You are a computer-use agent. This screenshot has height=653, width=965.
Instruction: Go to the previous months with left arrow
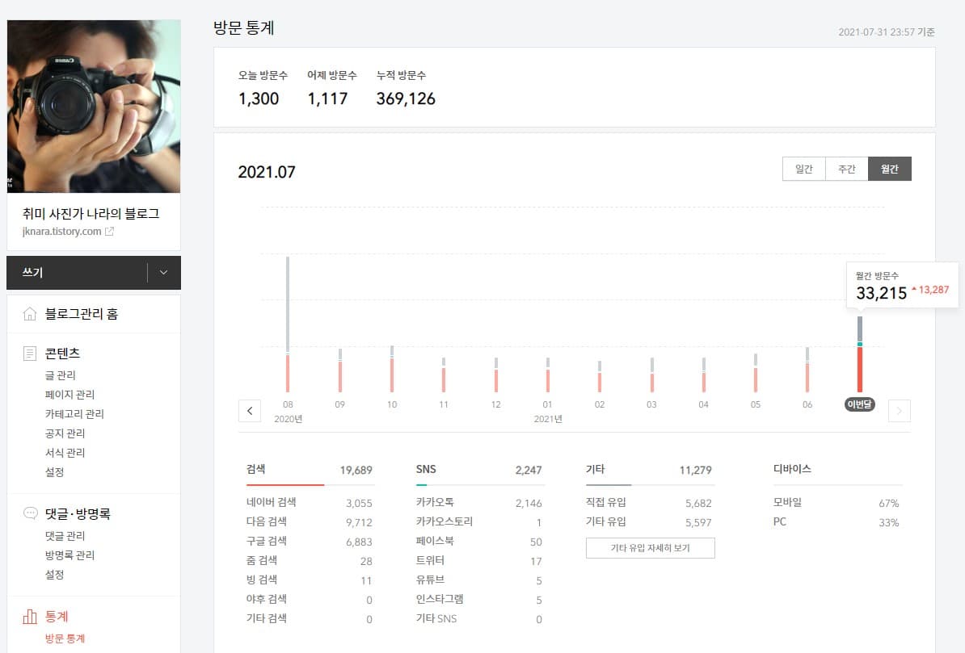point(250,411)
